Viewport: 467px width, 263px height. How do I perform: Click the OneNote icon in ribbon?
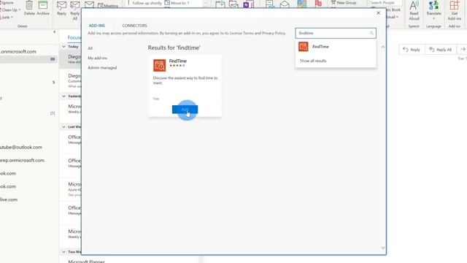click(x=248, y=4)
